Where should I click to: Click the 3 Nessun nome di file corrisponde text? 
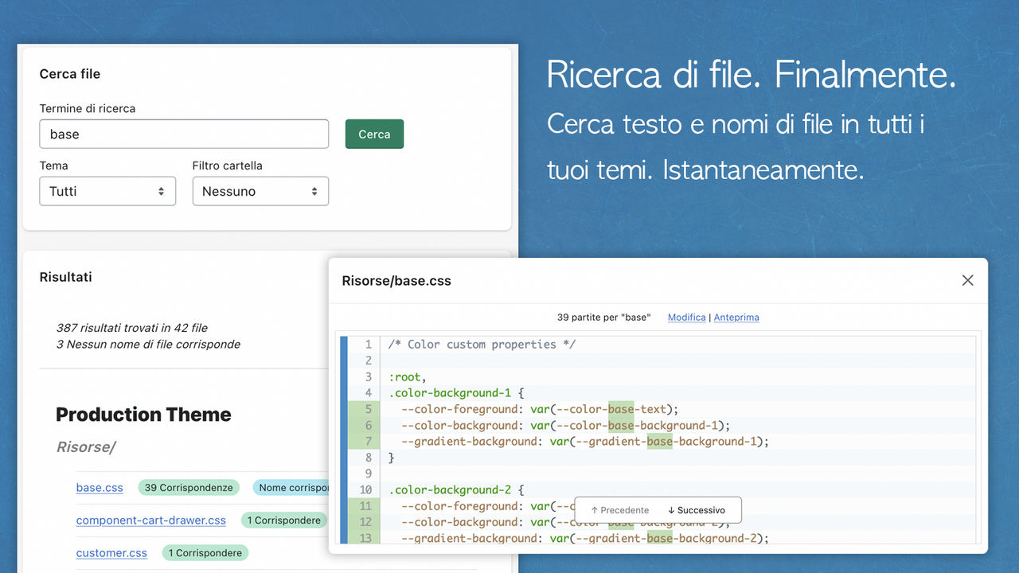148,345
